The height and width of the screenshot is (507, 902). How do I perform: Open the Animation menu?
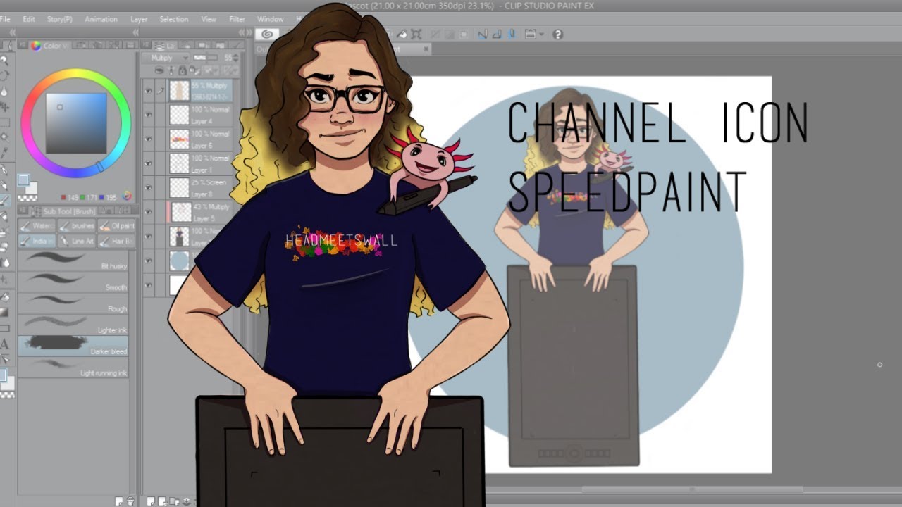pyautogui.click(x=101, y=19)
